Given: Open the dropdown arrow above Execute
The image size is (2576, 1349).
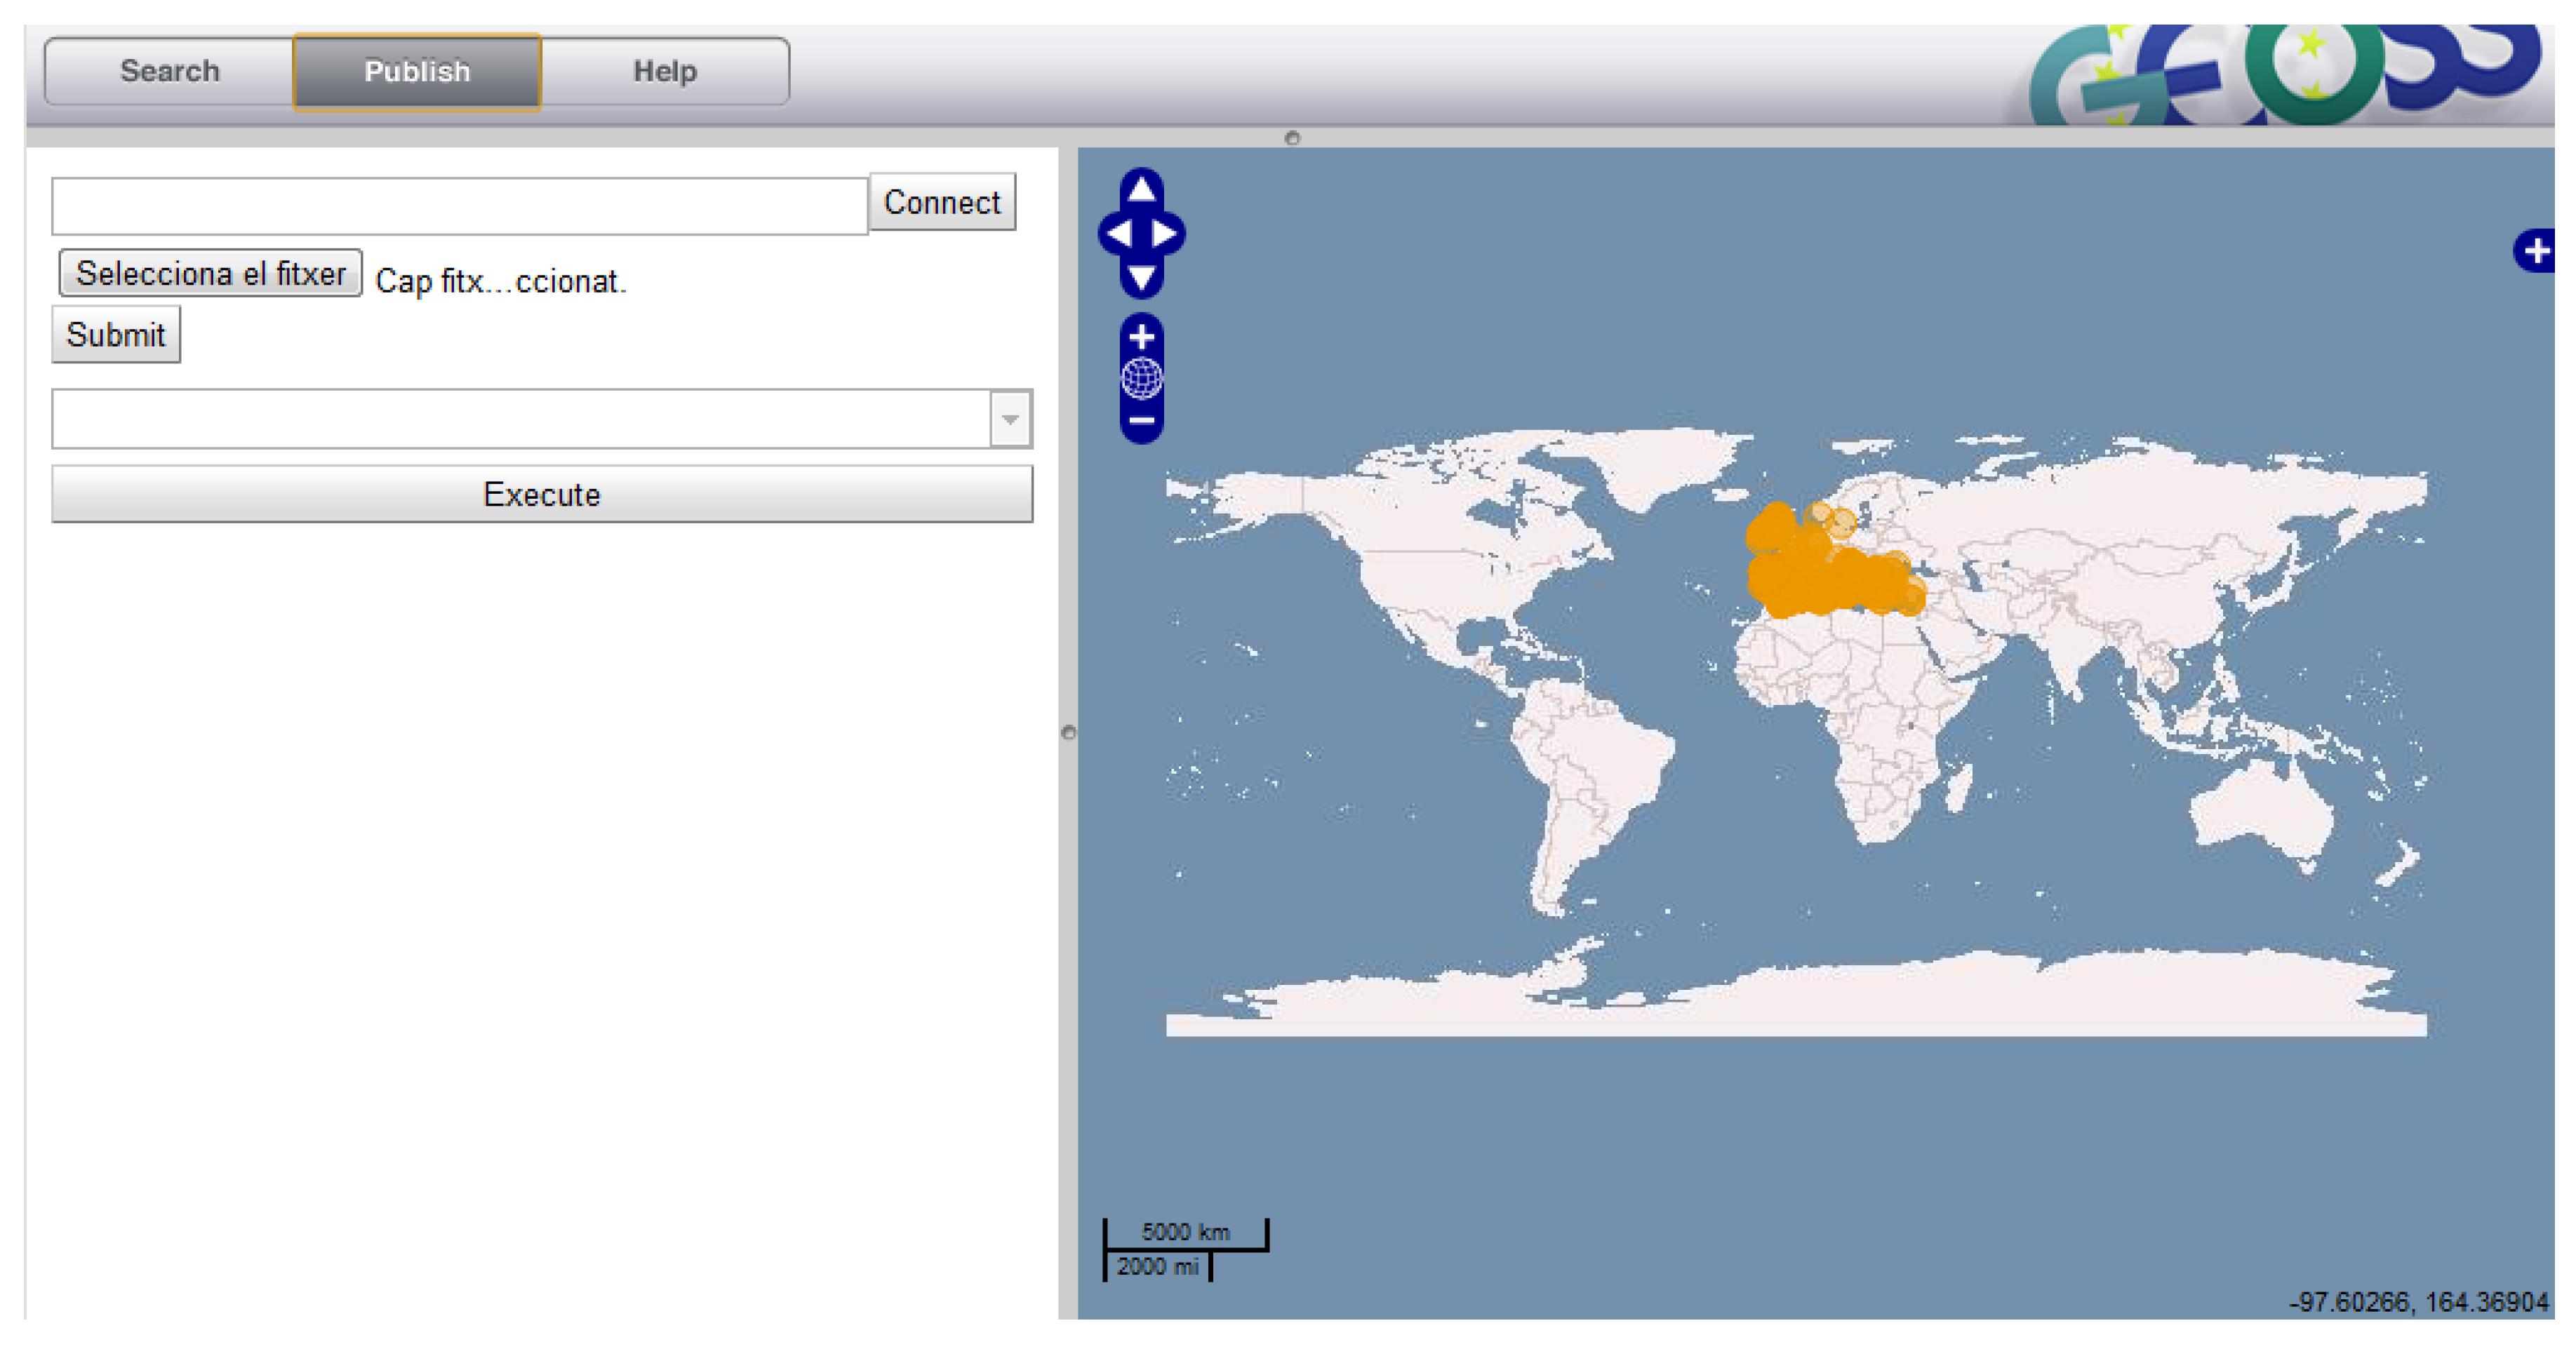Looking at the screenshot, I should (x=1010, y=419).
